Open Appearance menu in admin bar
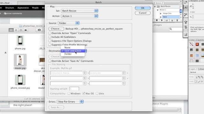 coord(23,8)
